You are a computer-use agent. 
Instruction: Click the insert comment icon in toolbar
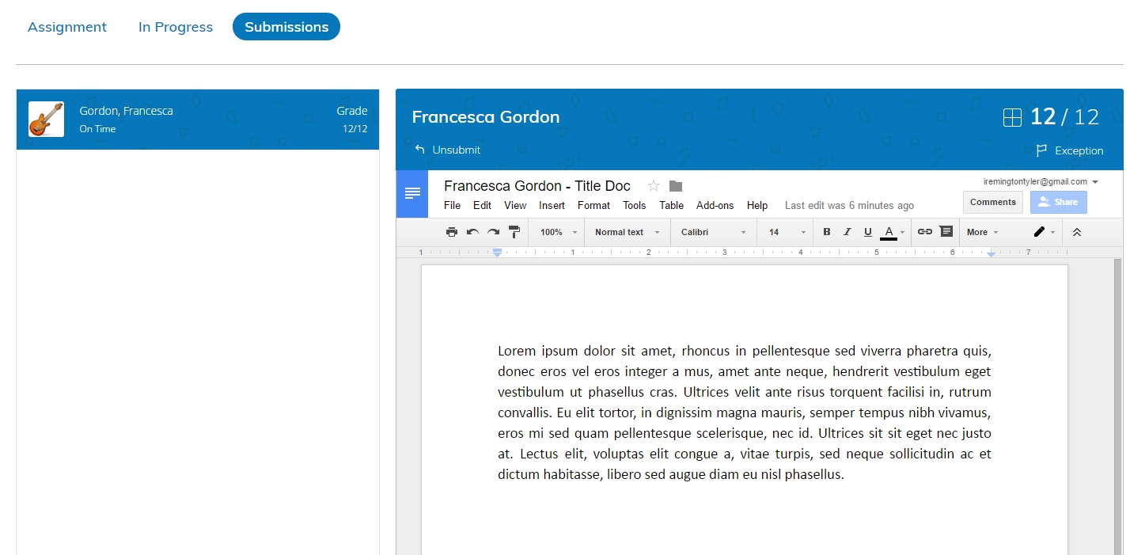click(946, 232)
